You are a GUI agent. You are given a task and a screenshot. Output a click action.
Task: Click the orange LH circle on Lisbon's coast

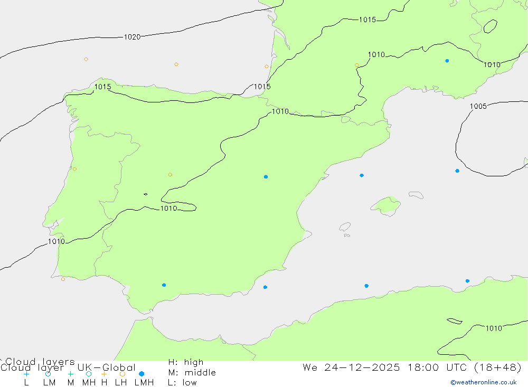point(75,169)
